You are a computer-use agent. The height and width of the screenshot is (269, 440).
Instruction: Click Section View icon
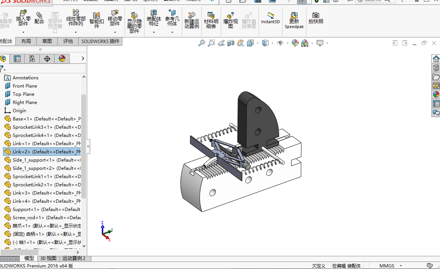tap(230, 43)
